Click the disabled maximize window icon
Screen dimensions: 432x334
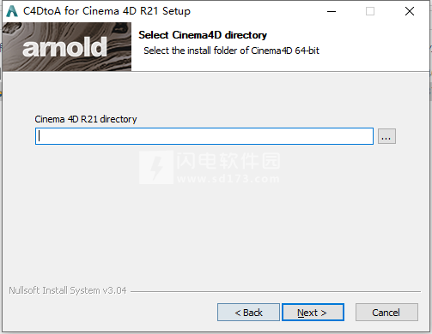pos(370,11)
